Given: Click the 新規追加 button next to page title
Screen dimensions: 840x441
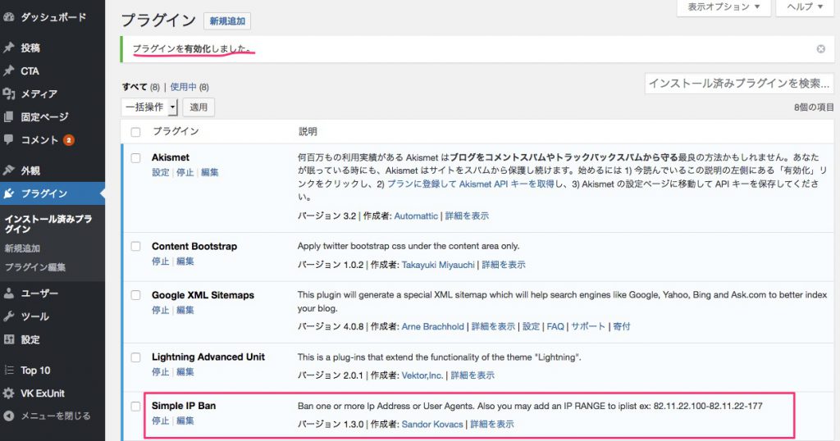Looking at the screenshot, I should (x=227, y=20).
